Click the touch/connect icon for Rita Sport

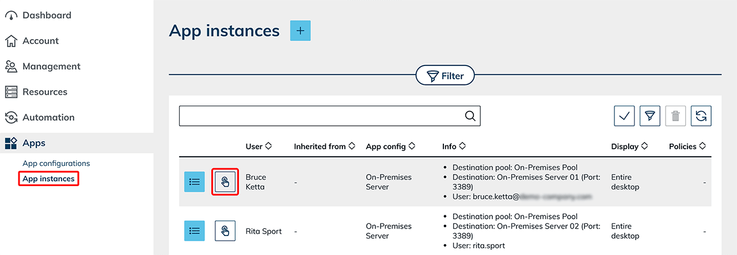click(225, 231)
